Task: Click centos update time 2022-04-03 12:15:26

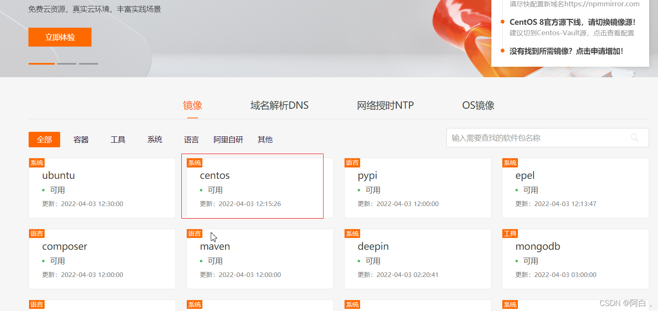Action: click(x=250, y=204)
